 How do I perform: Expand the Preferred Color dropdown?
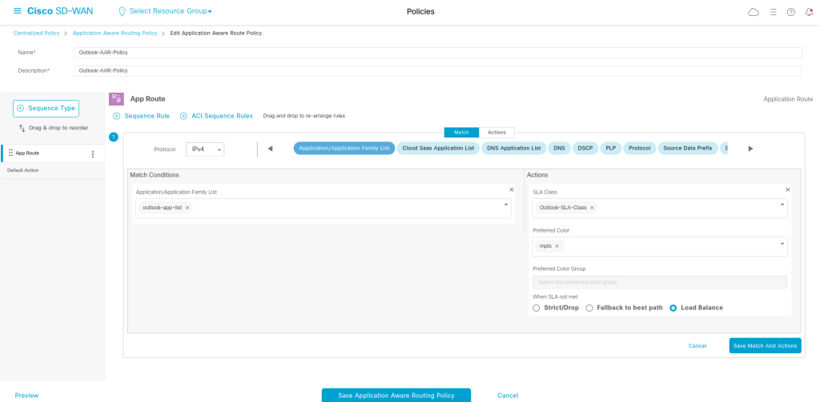[782, 244]
